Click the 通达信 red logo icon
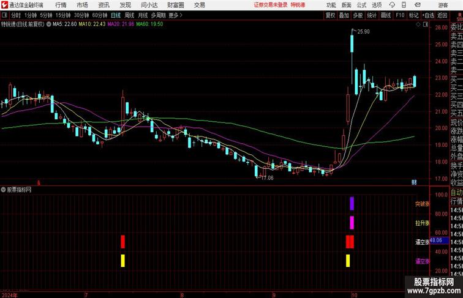Screen dimensions: 463x298 pos(4,5)
